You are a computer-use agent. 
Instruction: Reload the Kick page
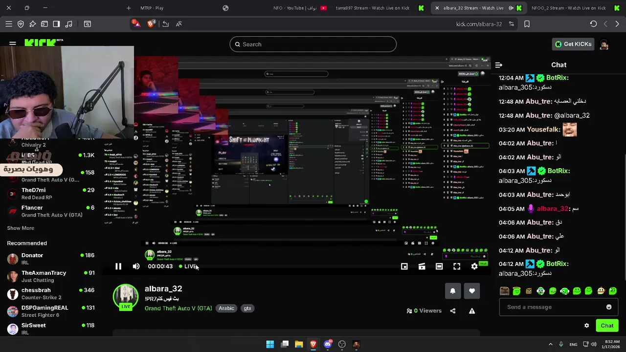[x=593, y=24]
